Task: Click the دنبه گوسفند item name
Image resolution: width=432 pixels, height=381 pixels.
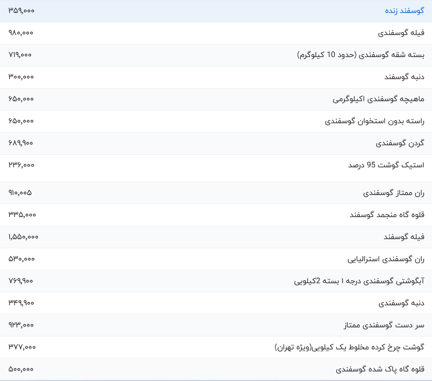Action: click(404, 77)
